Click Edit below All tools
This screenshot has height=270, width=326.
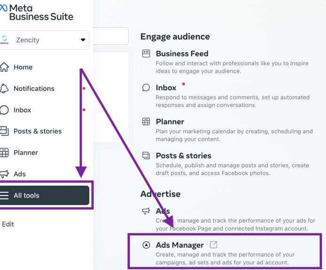(8, 224)
